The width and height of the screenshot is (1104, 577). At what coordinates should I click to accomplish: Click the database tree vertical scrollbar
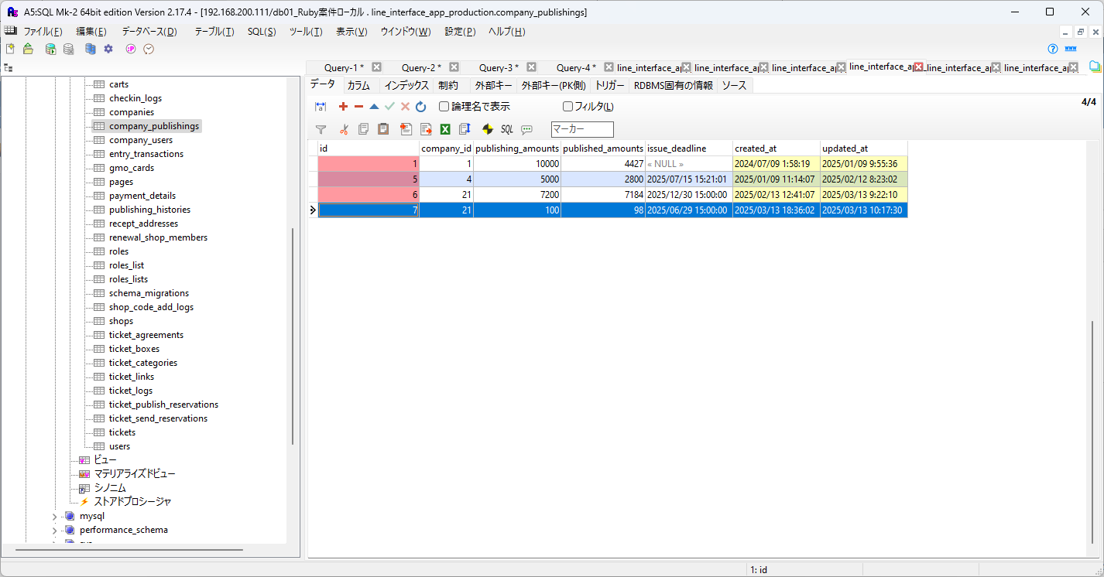[292, 336]
